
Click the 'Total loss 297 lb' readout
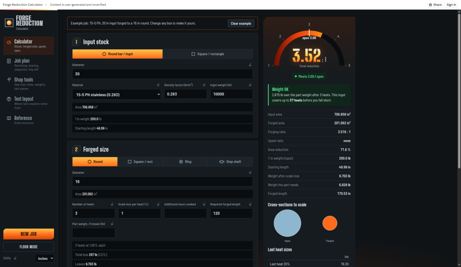click(x=162, y=255)
